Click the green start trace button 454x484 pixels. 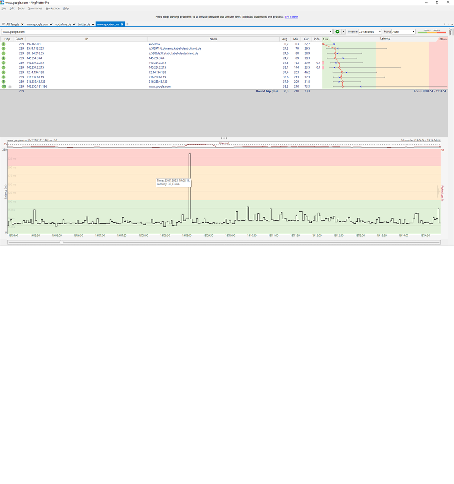(x=337, y=32)
